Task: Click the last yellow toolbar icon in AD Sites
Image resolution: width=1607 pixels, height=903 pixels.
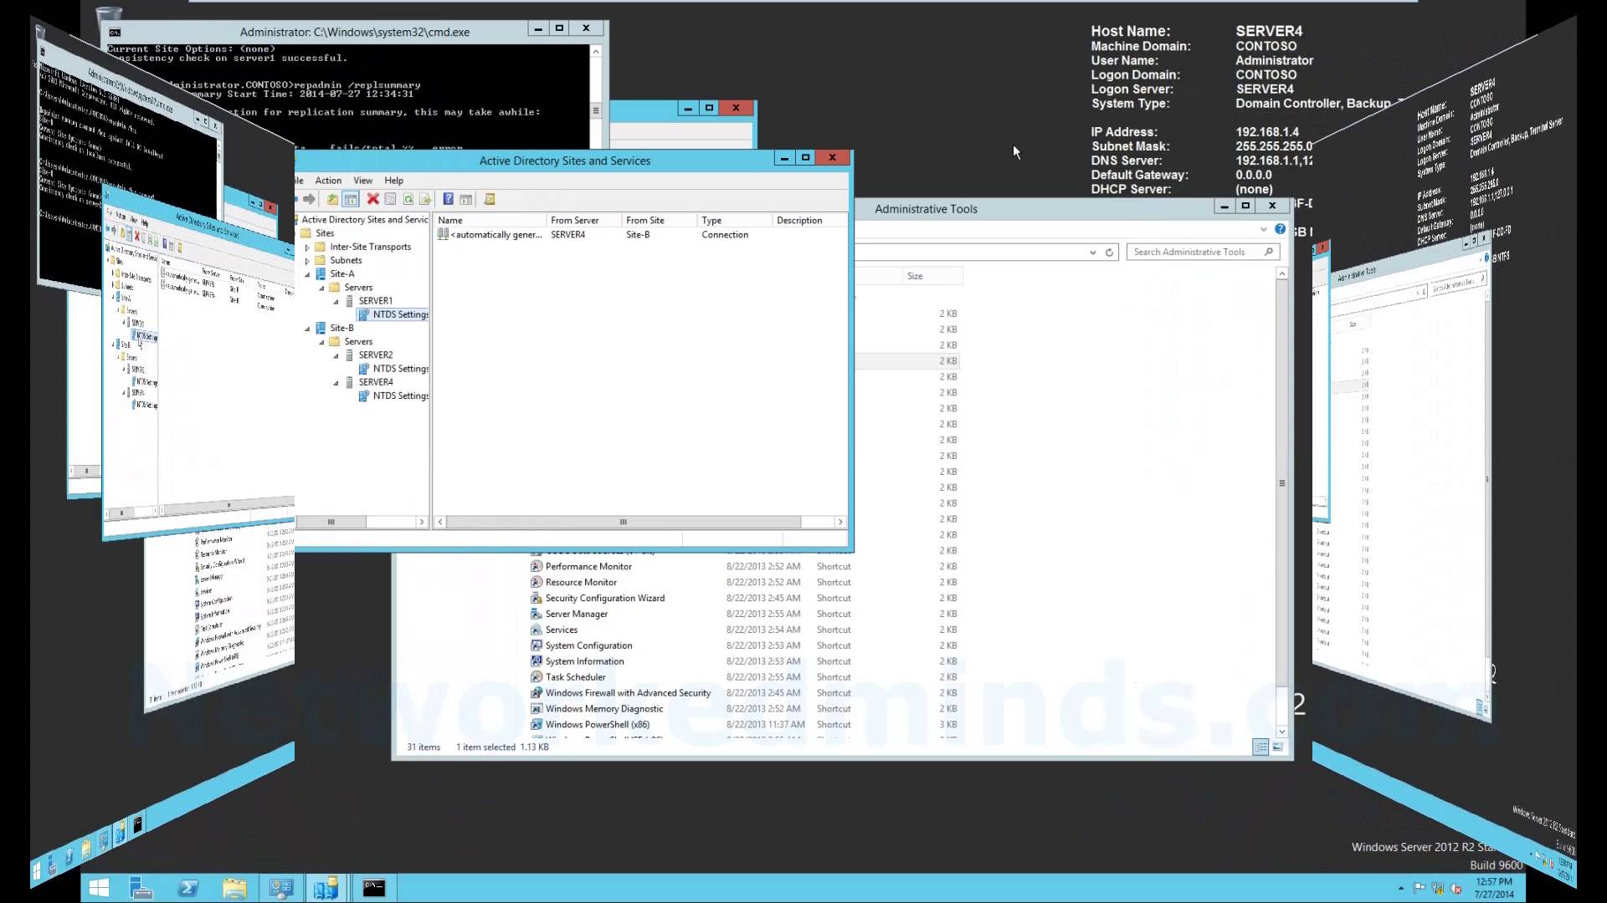Action: tap(490, 199)
